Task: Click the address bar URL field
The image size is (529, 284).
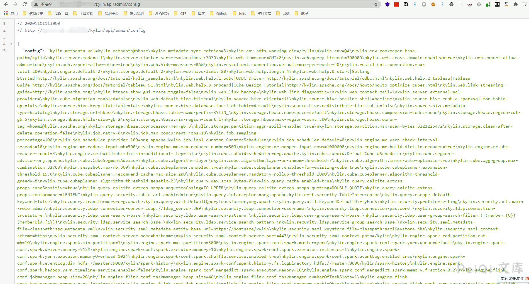Action: (200, 4)
